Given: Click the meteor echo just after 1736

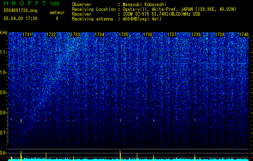Looking at the screenshot, I should click(x=154, y=120).
